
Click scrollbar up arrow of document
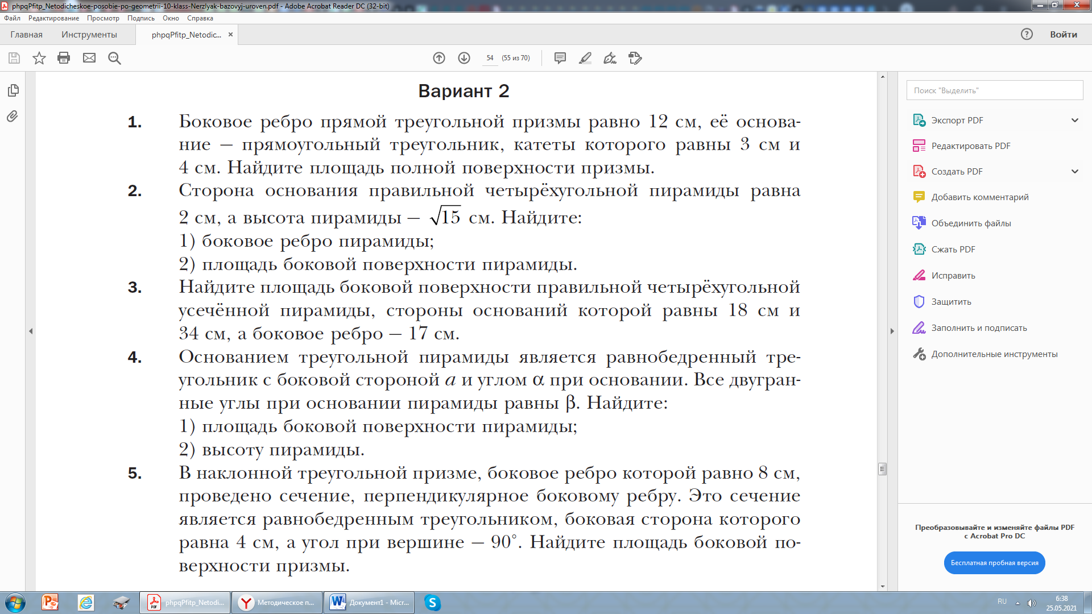pyautogui.click(x=883, y=76)
